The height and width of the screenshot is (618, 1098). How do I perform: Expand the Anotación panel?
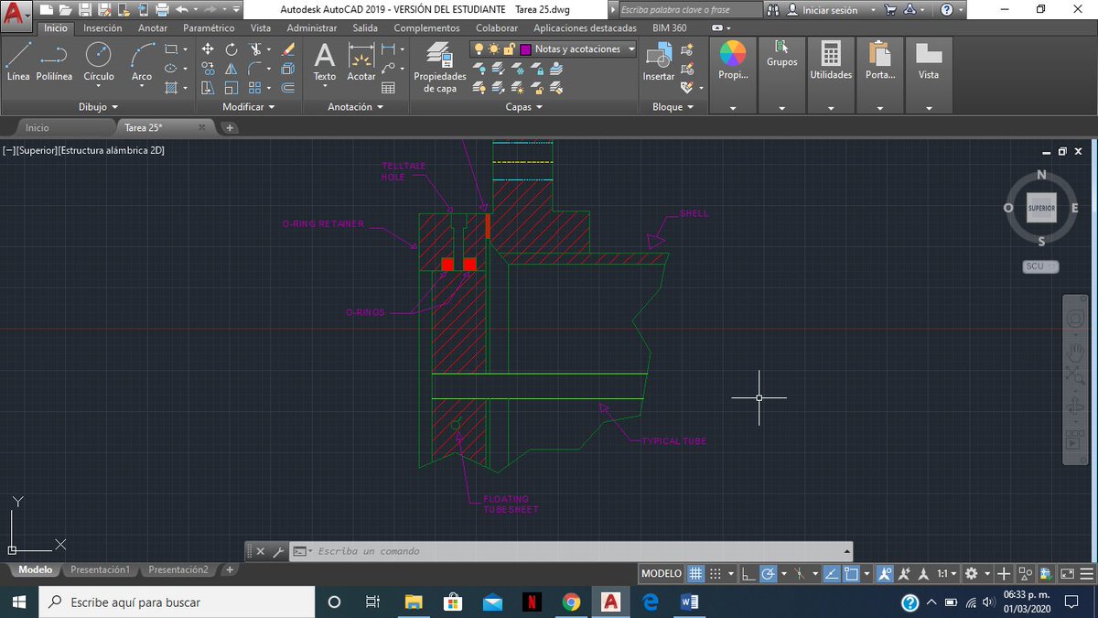pyautogui.click(x=356, y=107)
